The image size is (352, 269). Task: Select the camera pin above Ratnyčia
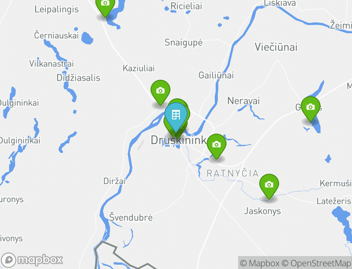pos(217,146)
